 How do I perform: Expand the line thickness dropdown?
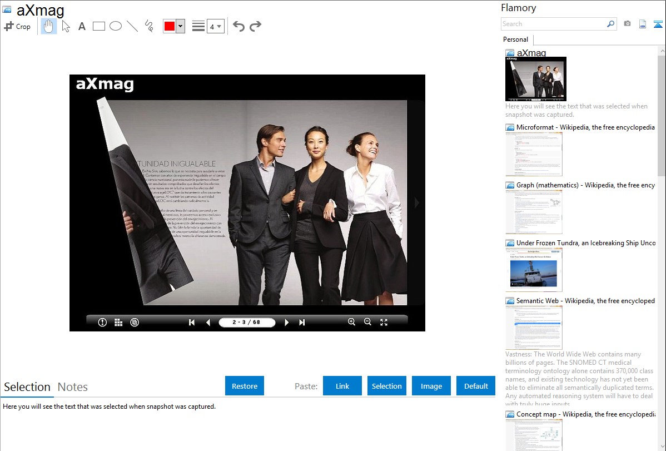pyautogui.click(x=215, y=26)
